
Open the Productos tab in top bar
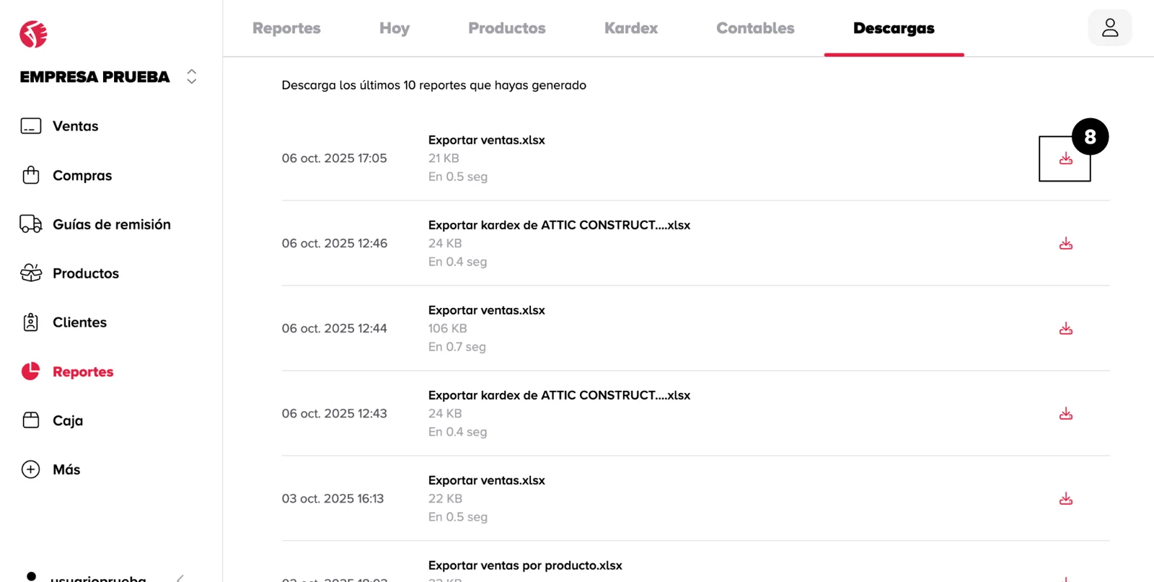point(506,28)
